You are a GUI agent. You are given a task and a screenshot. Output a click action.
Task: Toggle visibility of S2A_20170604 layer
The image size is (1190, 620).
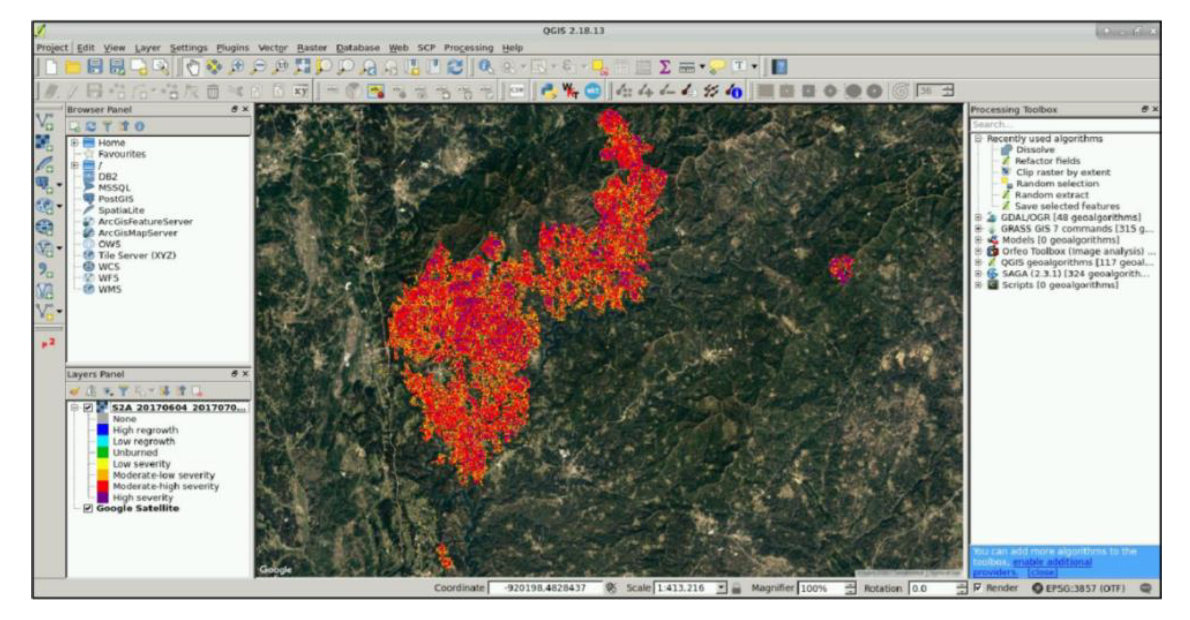click(88, 408)
